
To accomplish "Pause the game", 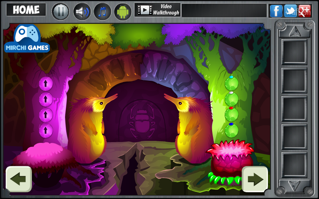I will pyautogui.click(x=61, y=12).
